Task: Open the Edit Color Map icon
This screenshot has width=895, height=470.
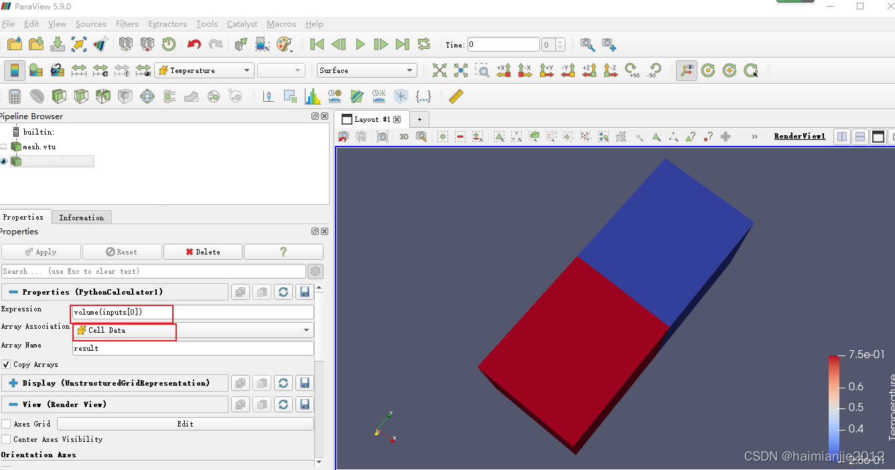Action: click(36, 70)
